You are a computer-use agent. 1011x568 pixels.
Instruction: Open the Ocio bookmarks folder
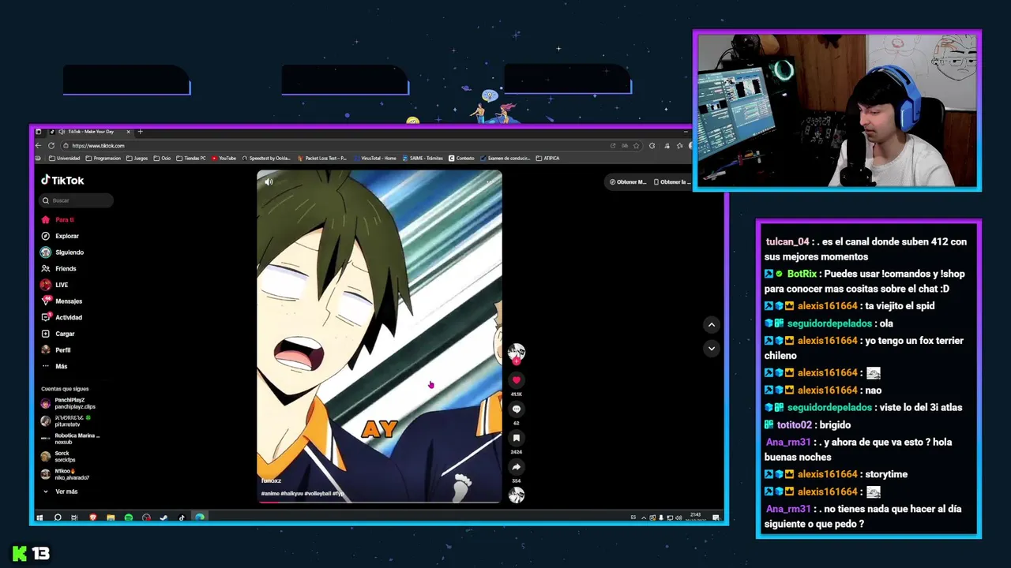(x=162, y=159)
